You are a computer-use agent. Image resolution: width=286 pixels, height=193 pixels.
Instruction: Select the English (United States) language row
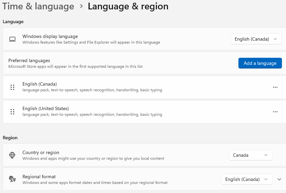click(145, 112)
